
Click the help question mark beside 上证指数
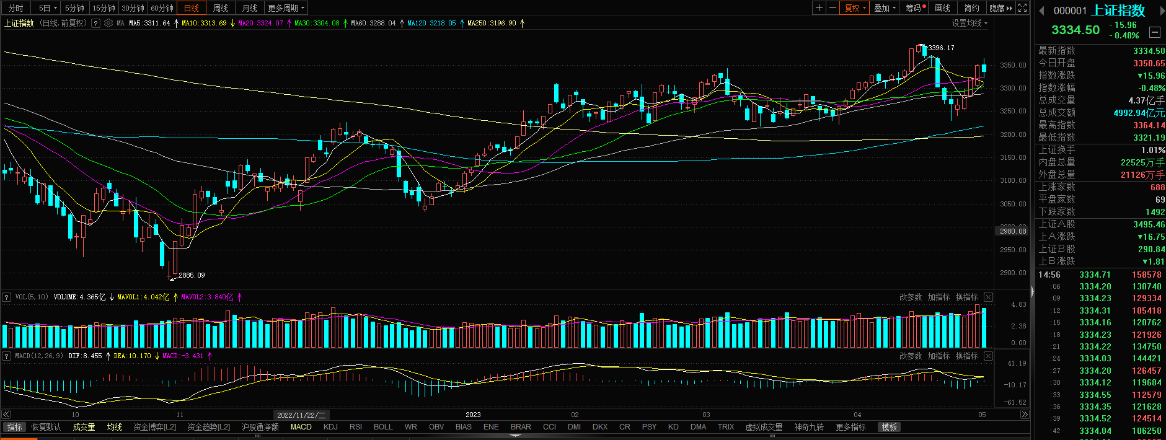pos(95,23)
